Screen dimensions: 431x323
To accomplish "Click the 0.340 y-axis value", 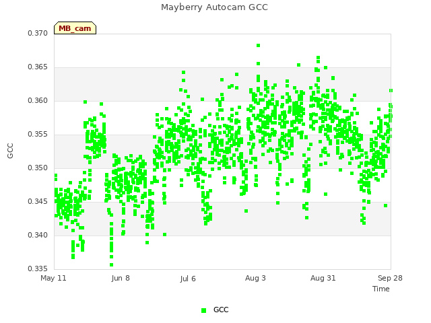I will point(38,235).
